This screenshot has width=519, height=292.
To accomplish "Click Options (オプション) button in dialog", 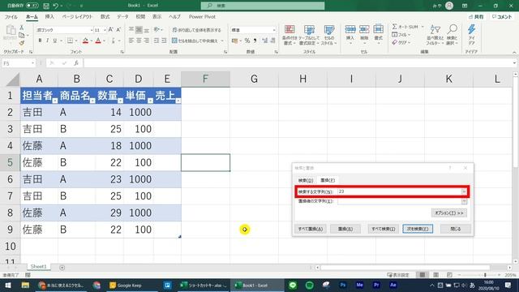I will click(448, 213).
